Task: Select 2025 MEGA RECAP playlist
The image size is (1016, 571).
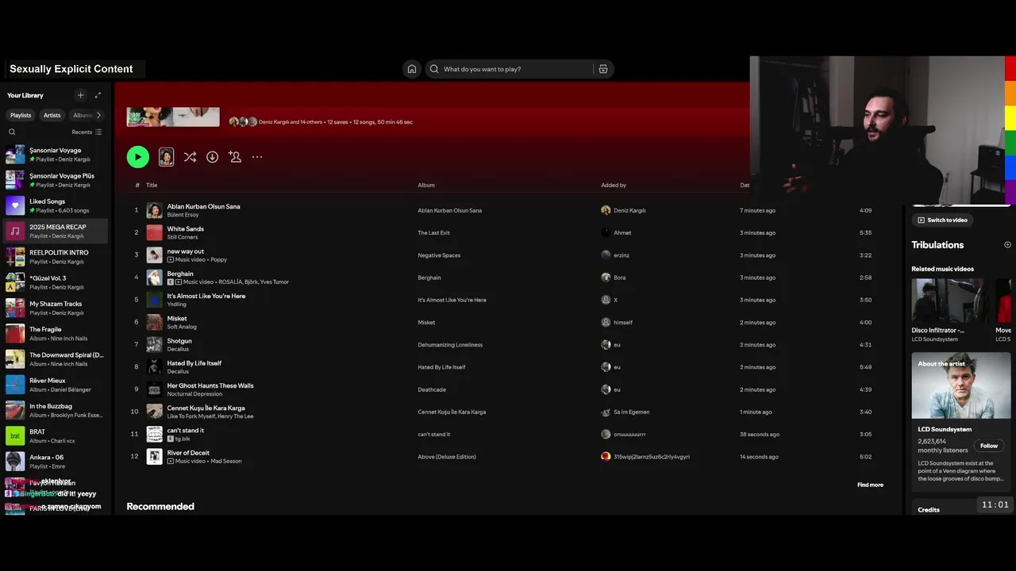Action: (54, 231)
